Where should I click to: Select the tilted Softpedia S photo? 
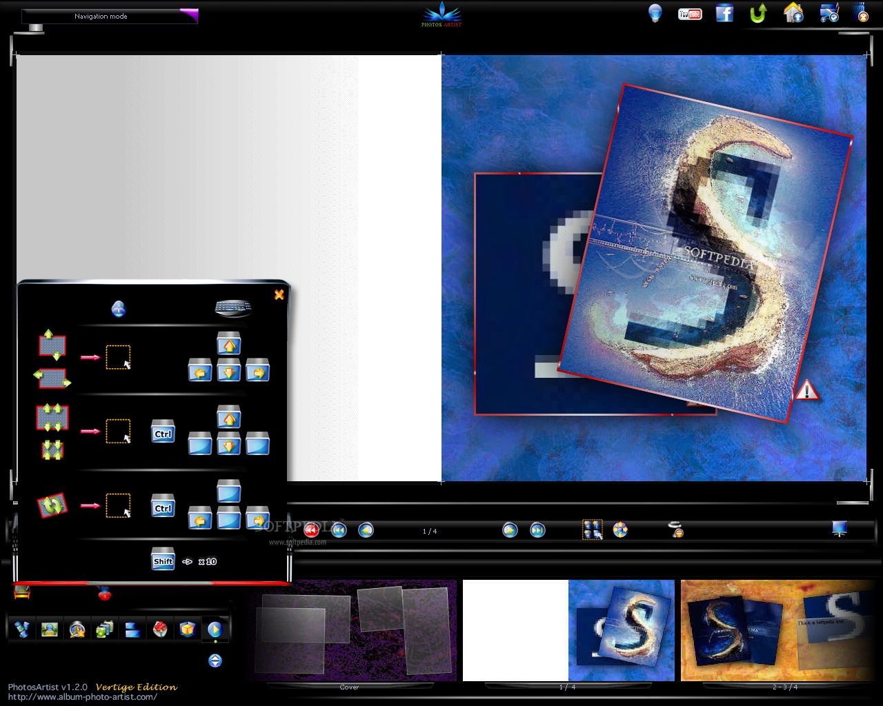706,252
